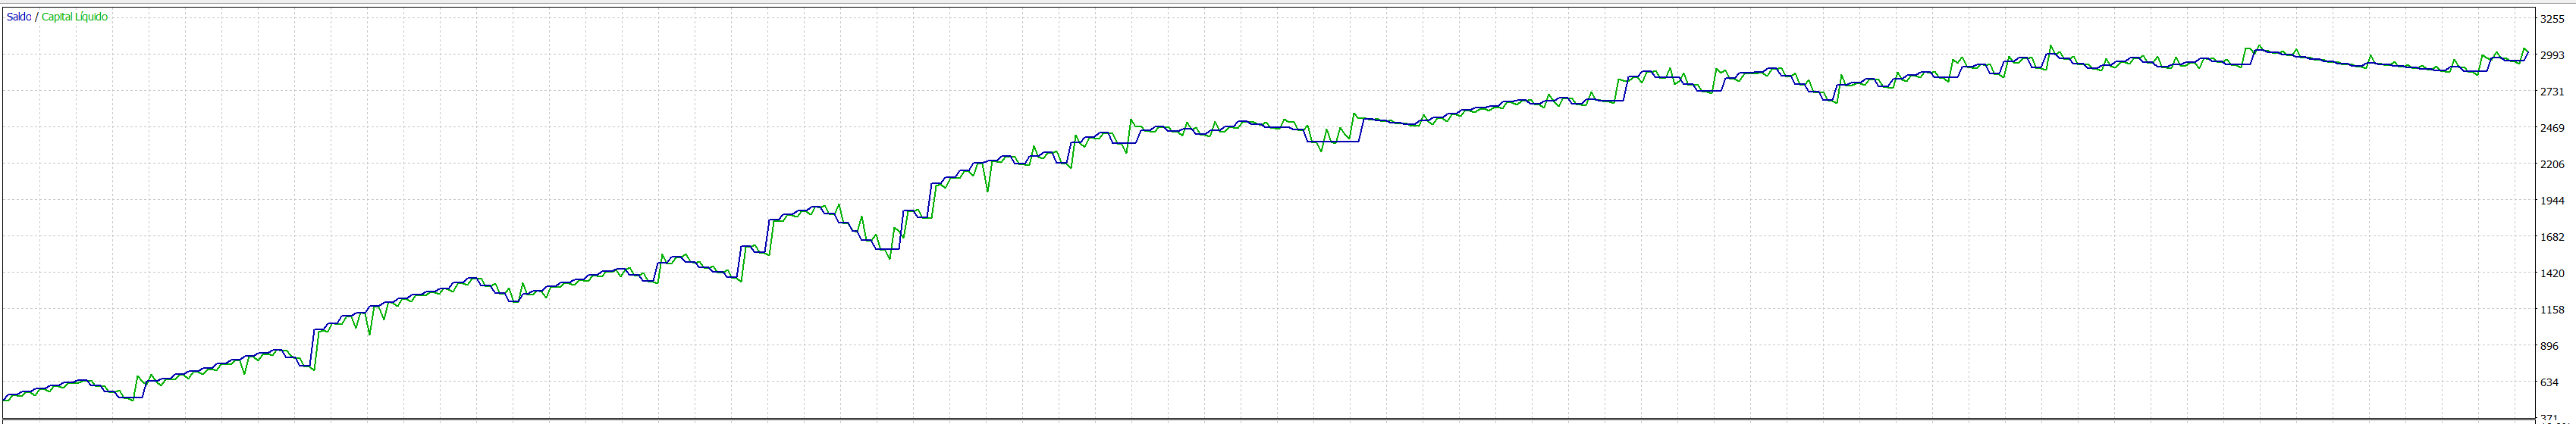Click the 1944 axis label
The image size is (2576, 424).
point(2553,201)
